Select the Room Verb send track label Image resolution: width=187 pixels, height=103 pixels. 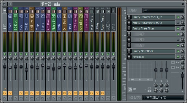[x=102, y=23]
